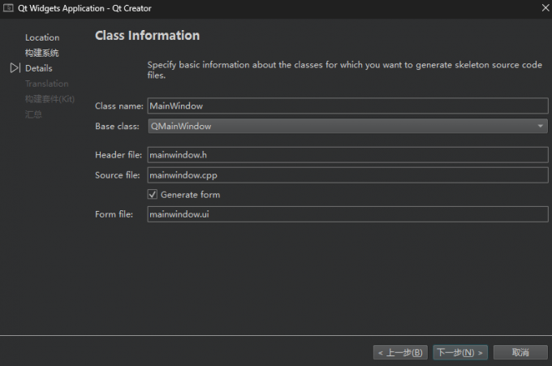Select the Translation step in sidebar

tap(47, 84)
